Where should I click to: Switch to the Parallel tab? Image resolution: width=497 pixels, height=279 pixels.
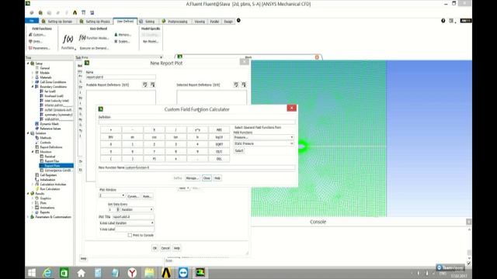tap(214, 22)
